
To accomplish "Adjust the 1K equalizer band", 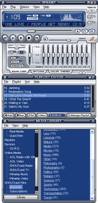I will tap(63, 55).
